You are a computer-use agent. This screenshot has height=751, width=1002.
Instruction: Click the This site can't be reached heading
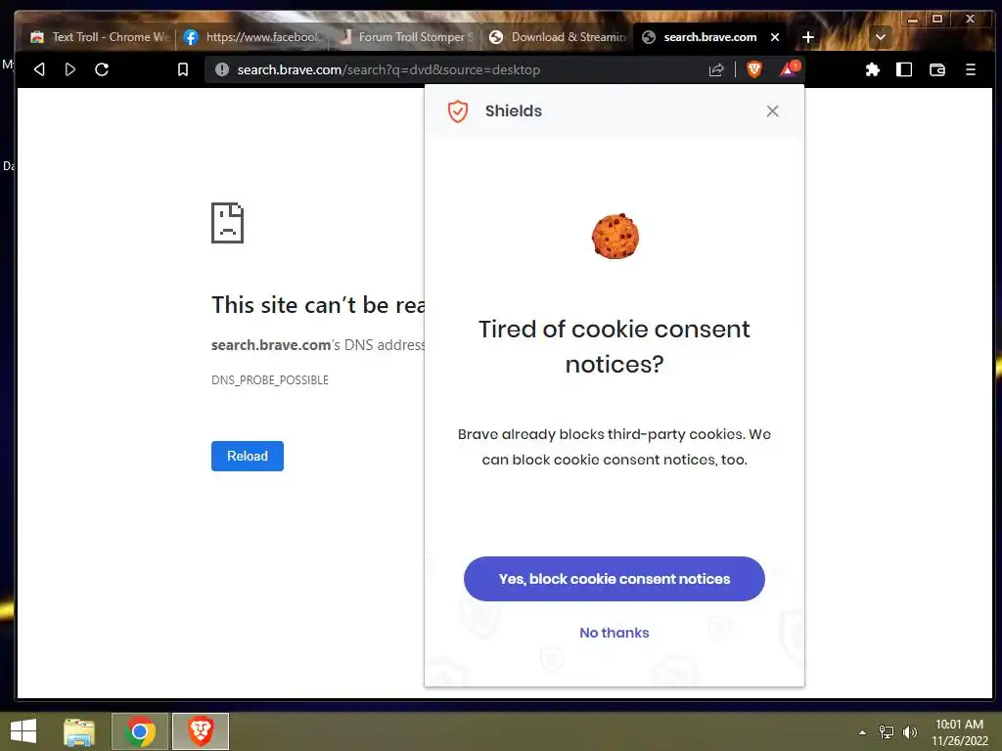click(318, 305)
